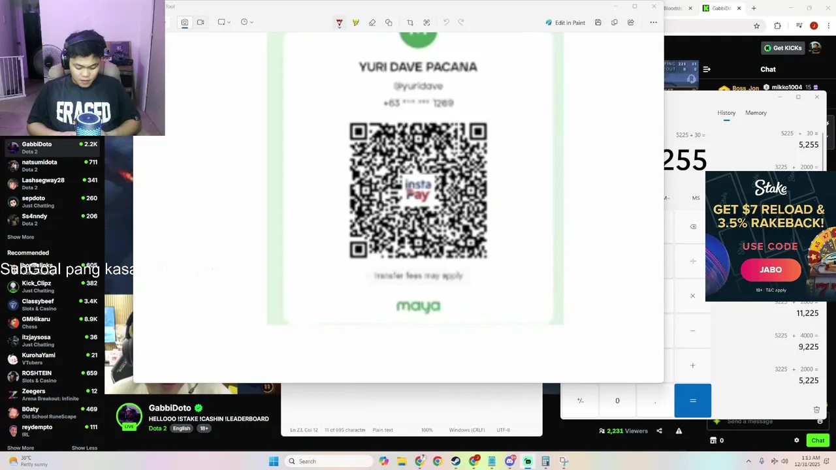Switch to GabbiDoto browser tab

pyautogui.click(x=721, y=8)
